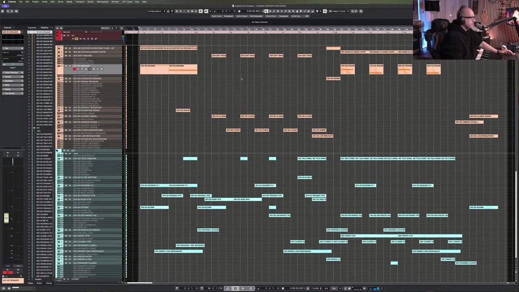Switch to the Inspector tab
Screen dimensions: 519x292
[x=32, y=28]
